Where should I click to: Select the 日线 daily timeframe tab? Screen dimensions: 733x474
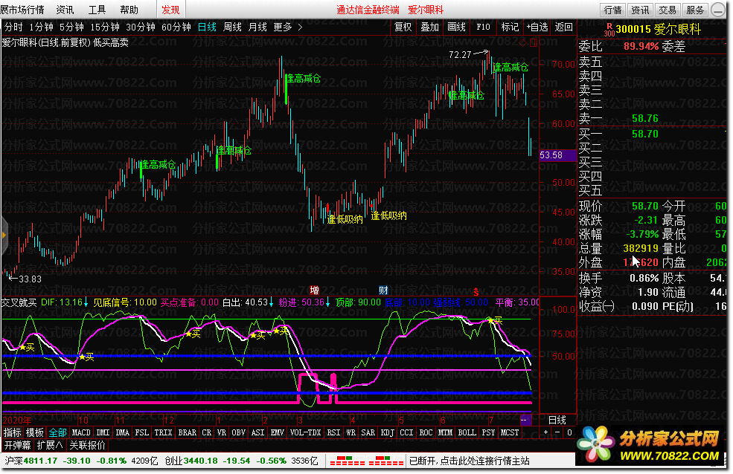click(x=207, y=27)
